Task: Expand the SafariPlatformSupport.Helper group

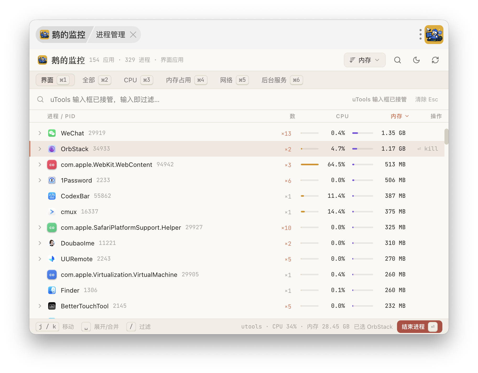Action: pos(40,227)
